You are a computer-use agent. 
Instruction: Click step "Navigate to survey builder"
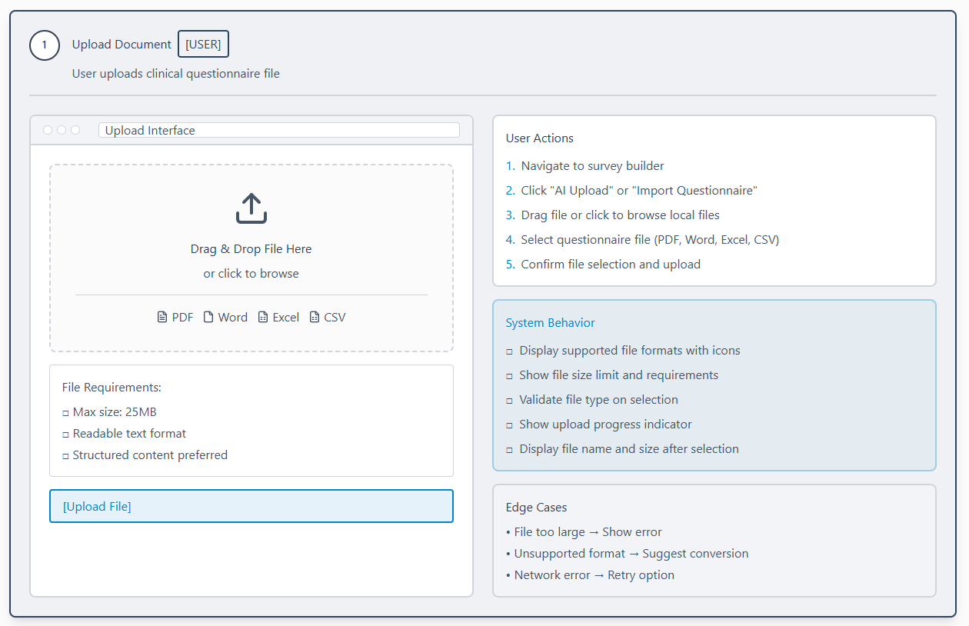pyautogui.click(x=592, y=165)
